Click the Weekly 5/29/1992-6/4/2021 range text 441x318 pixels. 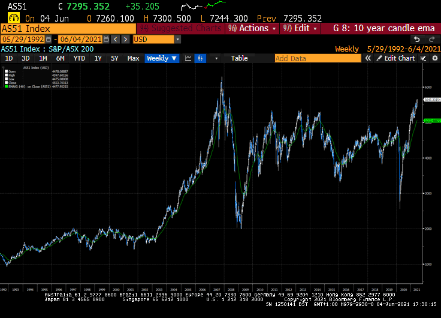(388, 49)
